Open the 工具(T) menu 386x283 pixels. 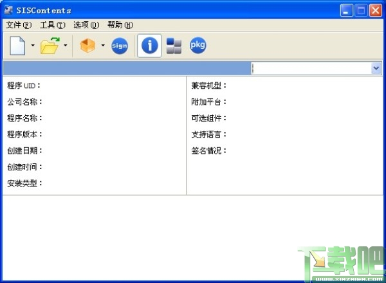(53, 25)
